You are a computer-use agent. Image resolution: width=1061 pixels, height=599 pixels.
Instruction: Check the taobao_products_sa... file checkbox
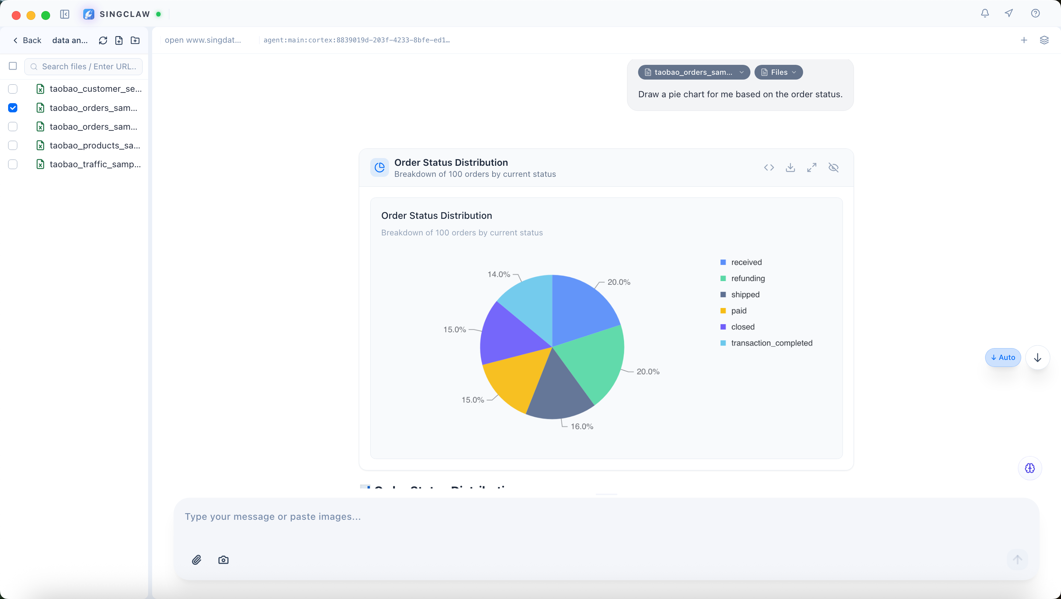13,146
